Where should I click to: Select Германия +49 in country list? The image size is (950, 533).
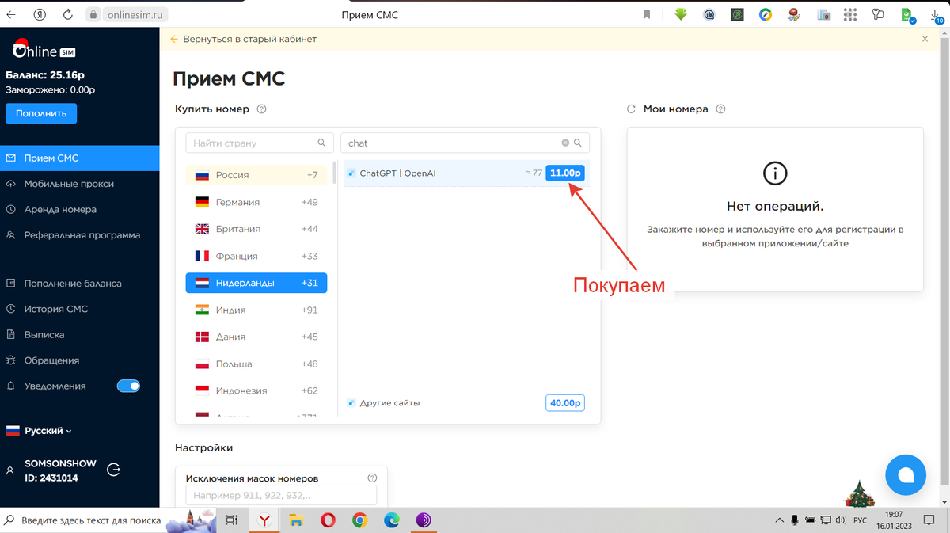[256, 202]
